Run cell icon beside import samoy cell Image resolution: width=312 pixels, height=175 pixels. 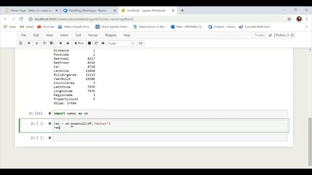pyautogui.click(x=50, y=113)
